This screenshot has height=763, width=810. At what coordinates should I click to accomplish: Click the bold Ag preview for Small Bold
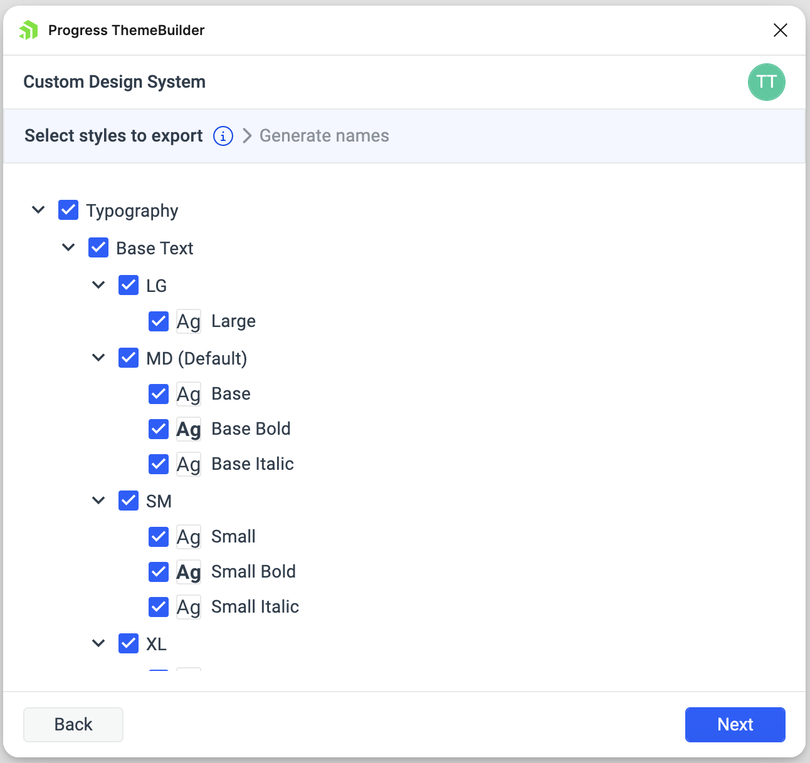coord(189,572)
